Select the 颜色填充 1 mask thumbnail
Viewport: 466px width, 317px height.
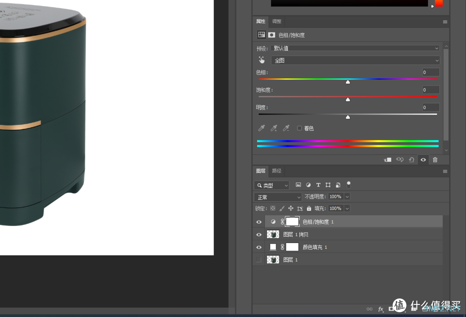click(x=292, y=247)
